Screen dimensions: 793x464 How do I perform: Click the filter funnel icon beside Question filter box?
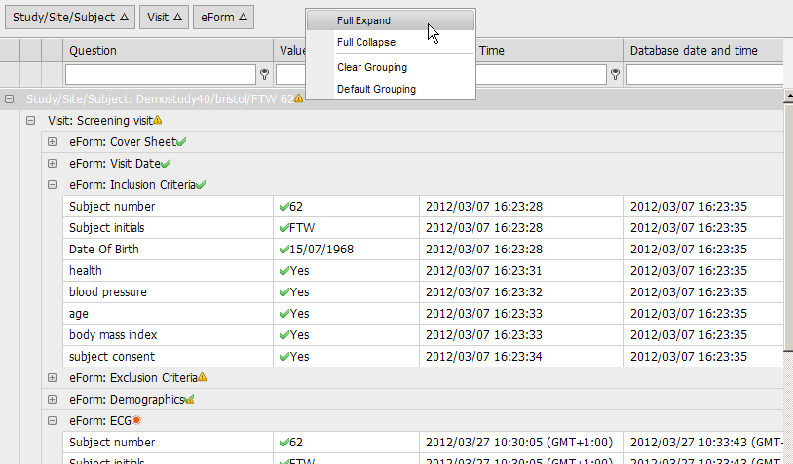click(x=264, y=74)
